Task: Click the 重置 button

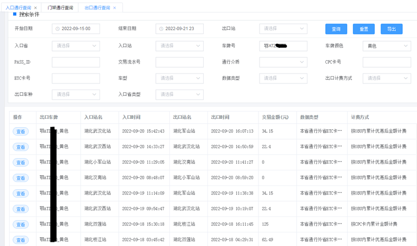Action: (364, 29)
